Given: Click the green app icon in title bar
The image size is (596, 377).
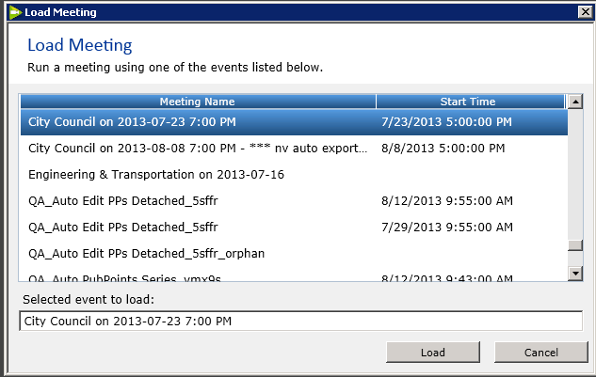Looking at the screenshot, I should click(16, 12).
